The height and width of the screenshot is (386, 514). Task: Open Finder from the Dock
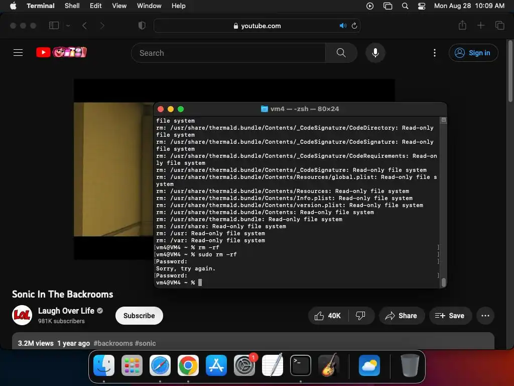pyautogui.click(x=104, y=365)
